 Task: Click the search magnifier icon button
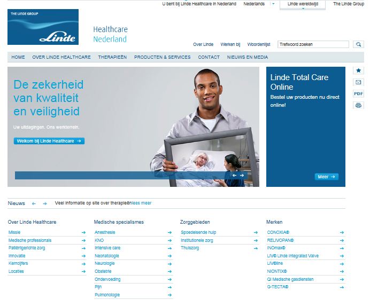(358, 44)
